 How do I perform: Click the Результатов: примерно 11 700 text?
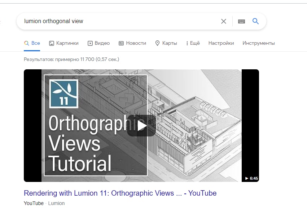71,59
